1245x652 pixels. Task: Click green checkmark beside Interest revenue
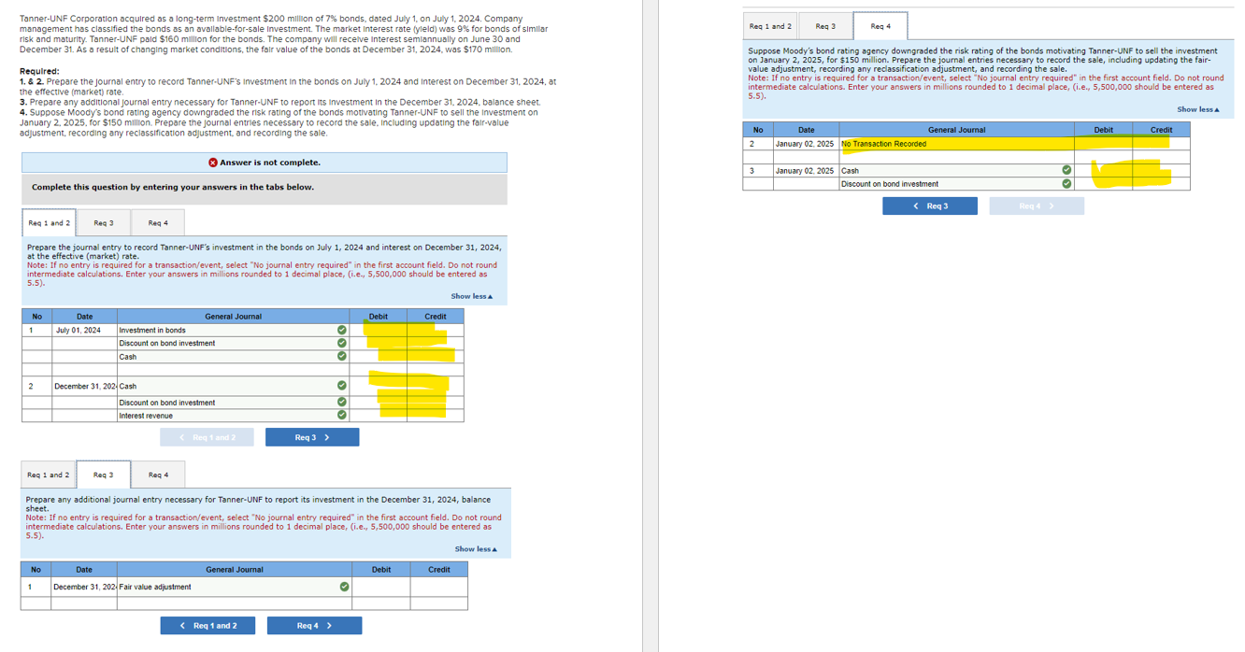(342, 416)
